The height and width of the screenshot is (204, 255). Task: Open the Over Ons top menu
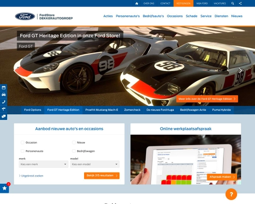149,3
